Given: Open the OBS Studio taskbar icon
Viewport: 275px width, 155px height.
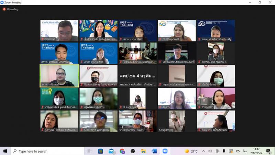Looking at the screenshot, I should [x=133, y=151].
